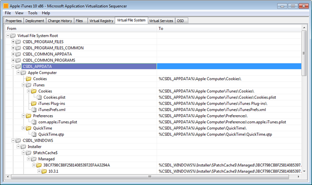Click the horizontal scrollbar right arrow
This screenshot has height=185, width=312.
point(298,177)
